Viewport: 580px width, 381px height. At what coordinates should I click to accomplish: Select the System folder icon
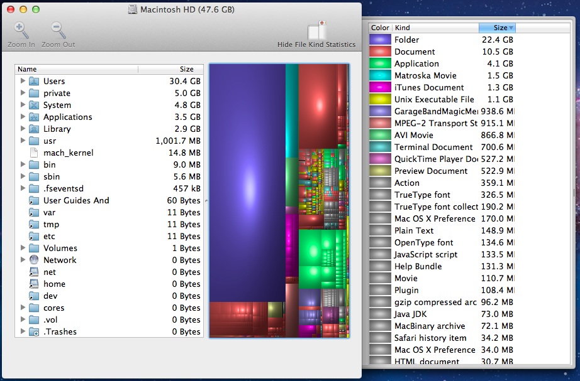pos(34,105)
